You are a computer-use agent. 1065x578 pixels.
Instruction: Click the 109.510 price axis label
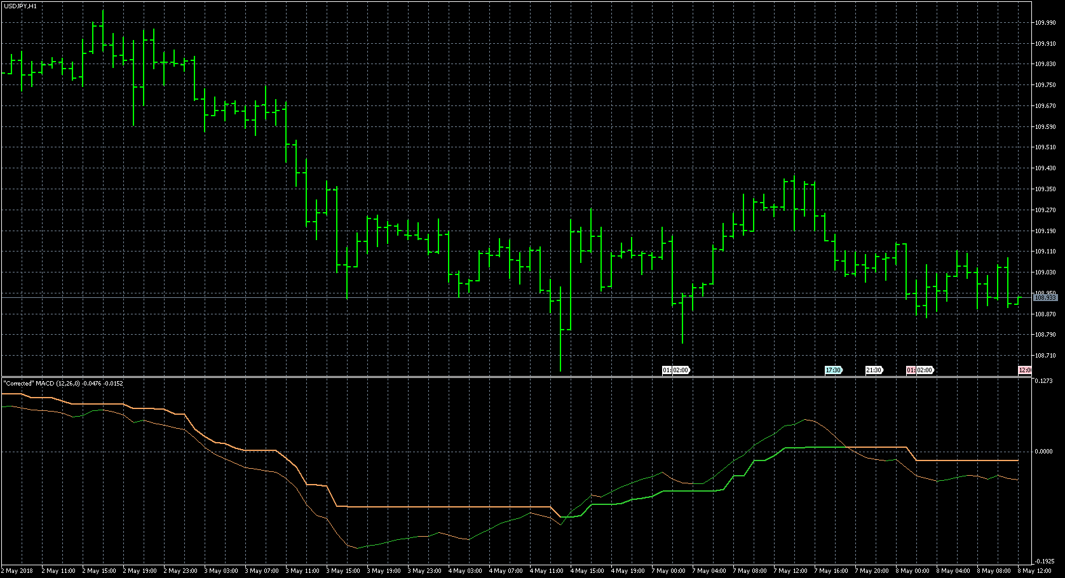tap(1045, 147)
